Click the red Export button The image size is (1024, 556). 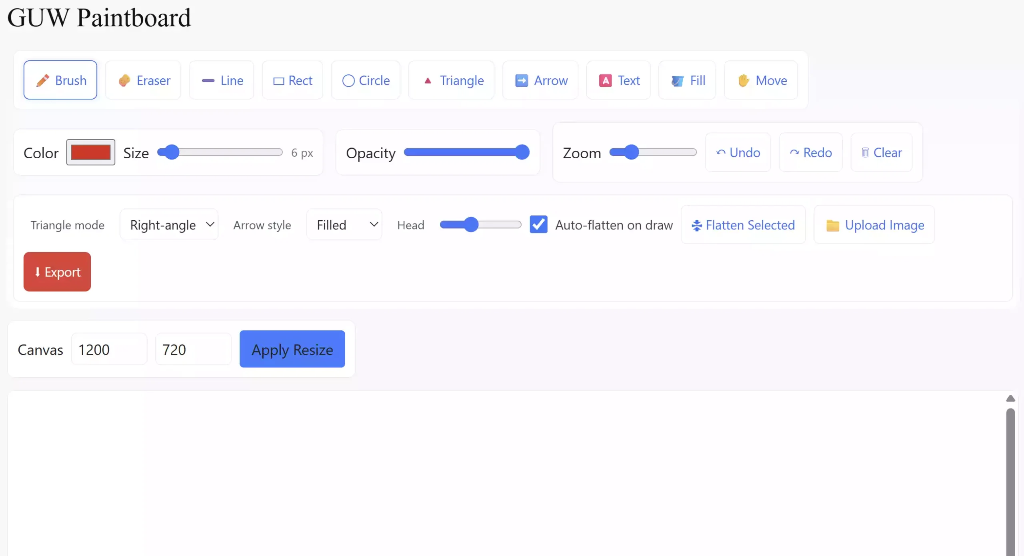coord(57,272)
